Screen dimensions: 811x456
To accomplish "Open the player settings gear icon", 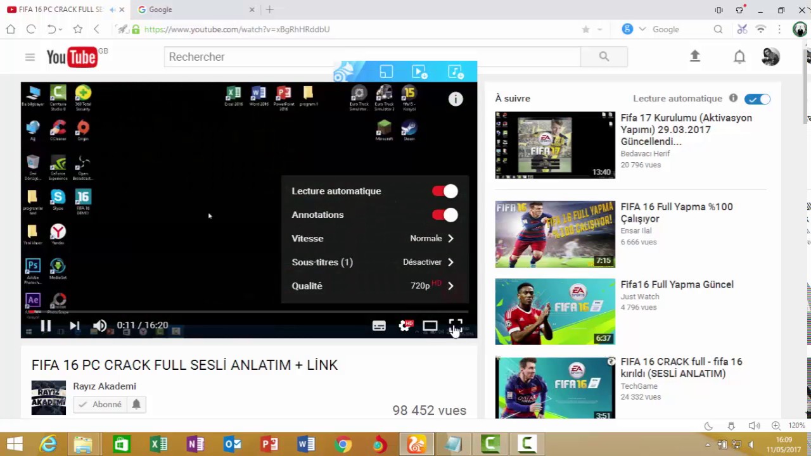I will [x=405, y=326].
